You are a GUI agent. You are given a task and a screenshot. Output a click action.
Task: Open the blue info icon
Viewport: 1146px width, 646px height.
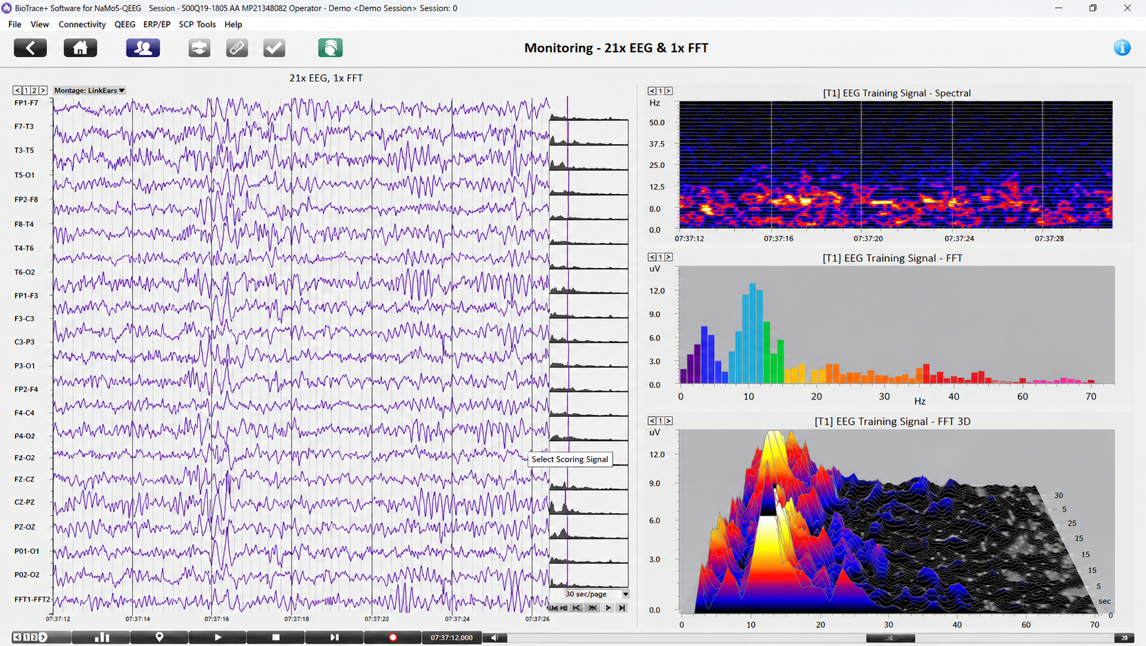coord(1122,47)
